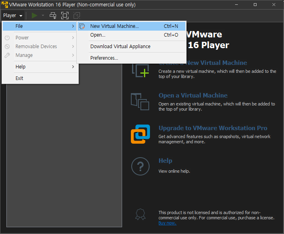Click Create a New Virtual Machine link
The image size is (284, 234).
pyautogui.click(x=203, y=63)
